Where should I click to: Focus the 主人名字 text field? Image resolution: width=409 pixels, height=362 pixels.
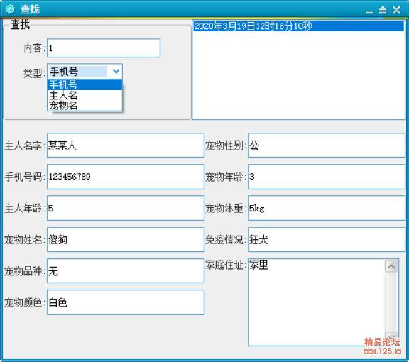(x=126, y=145)
